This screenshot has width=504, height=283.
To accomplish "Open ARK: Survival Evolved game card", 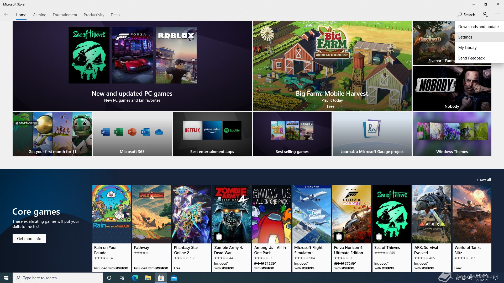I will click(x=432, y=228).
